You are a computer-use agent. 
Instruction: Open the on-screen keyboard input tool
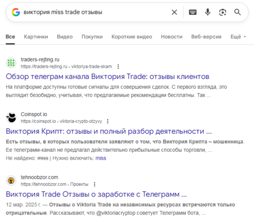pos(193,12)
